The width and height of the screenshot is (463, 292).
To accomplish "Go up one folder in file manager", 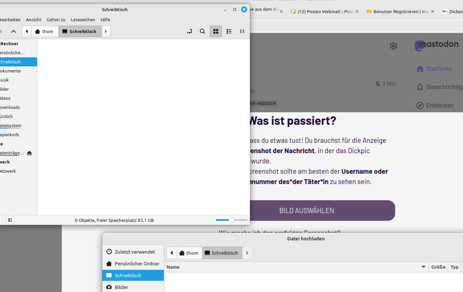I will [x=14, y=31].
